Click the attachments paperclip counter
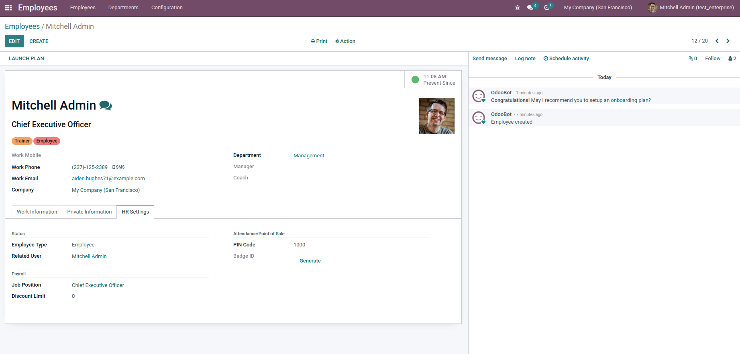Screen dimensions: 740x354 point(693,59)
